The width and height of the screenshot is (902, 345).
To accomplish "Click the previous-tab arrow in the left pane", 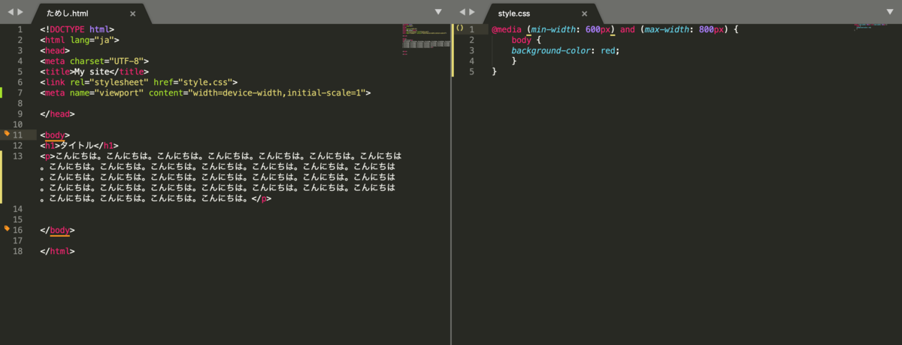I will [x=11, y=12].
